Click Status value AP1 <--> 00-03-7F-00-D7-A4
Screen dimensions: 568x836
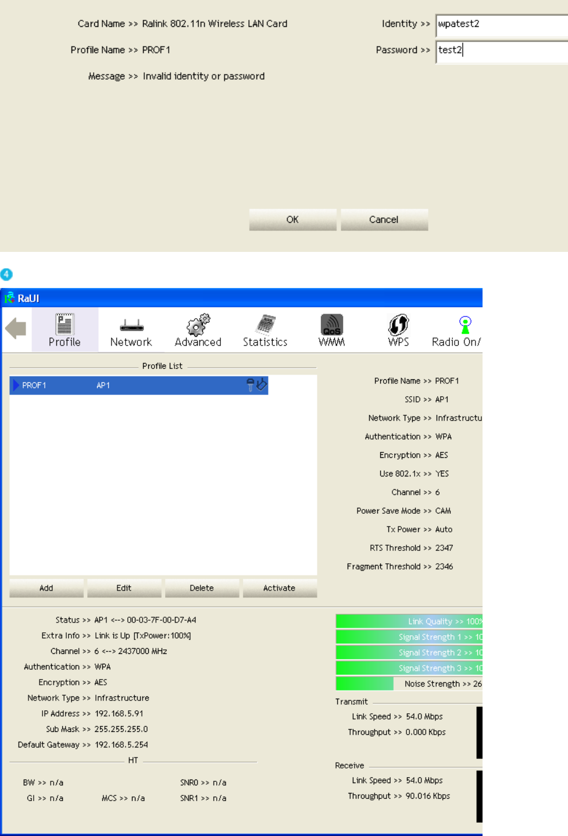point(145,620)
